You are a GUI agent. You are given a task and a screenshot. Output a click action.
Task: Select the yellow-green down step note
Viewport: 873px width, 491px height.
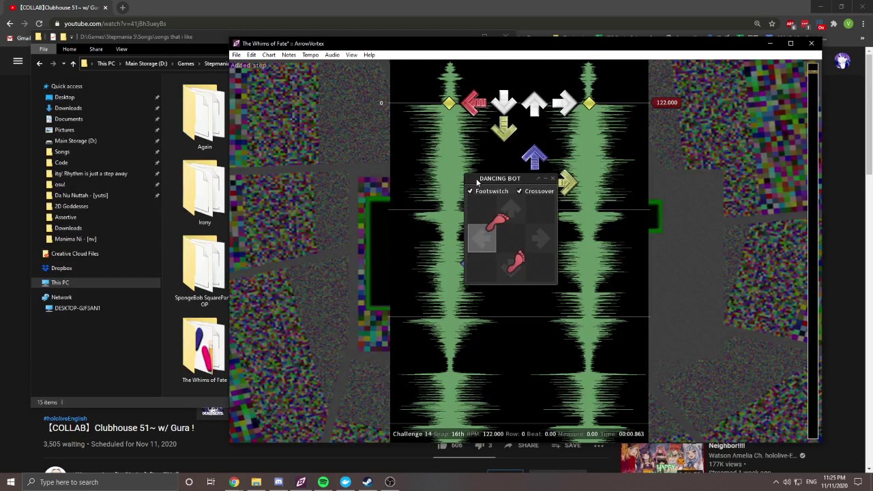tap(504, 129)
